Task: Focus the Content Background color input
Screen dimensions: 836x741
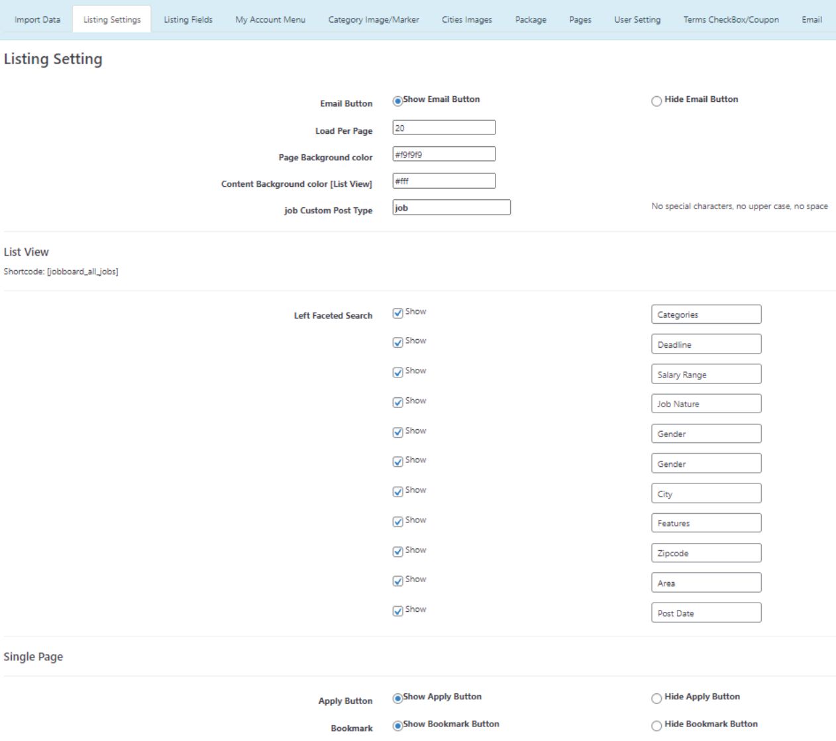Action: click(444, 181)
